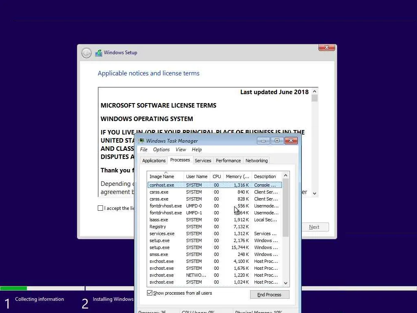
Task: Open the Options menu in Task Manager
Action: click(x=161, y=150)
